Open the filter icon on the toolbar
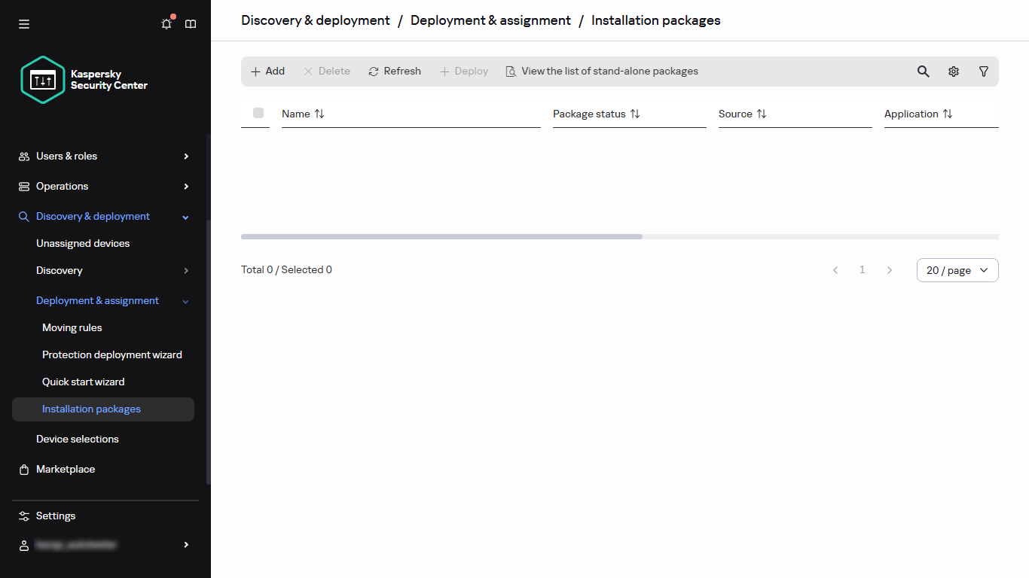Viewport: 1029px width, 578px height. click(x=983, y=71)
